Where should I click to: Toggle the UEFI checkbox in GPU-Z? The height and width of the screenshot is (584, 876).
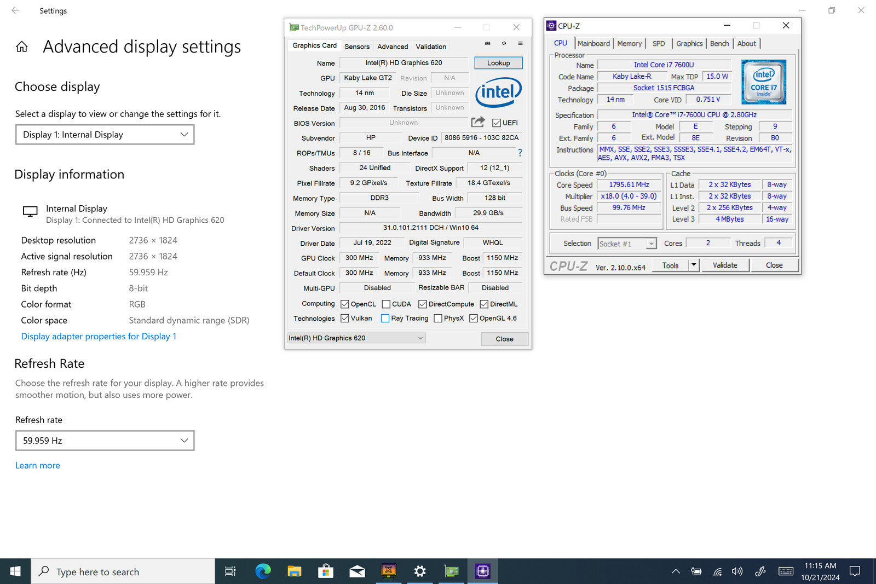pyautogui.click(x=497, y=123)
